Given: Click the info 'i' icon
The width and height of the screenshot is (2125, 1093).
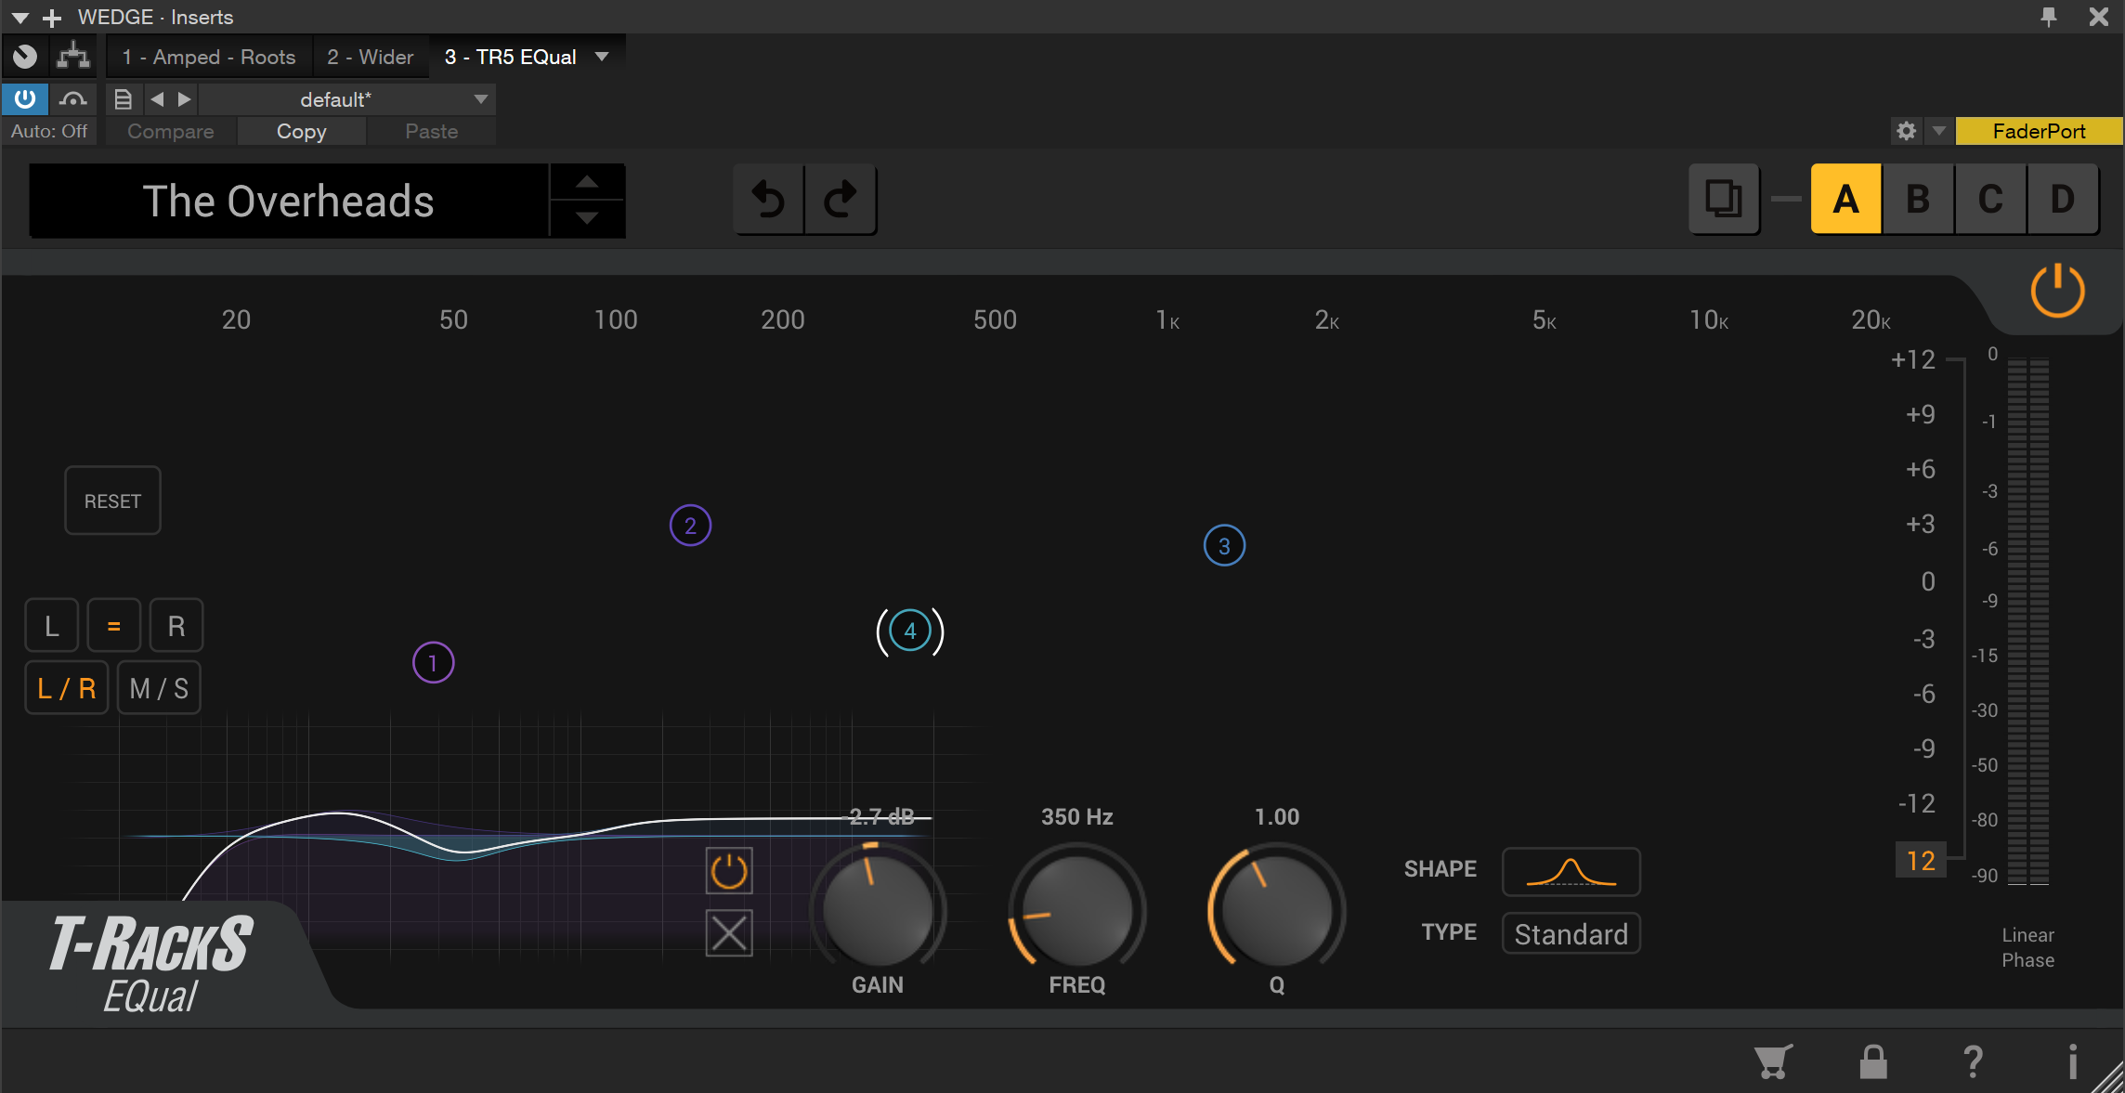Looking at the screenshot, I should 2072,1061.
